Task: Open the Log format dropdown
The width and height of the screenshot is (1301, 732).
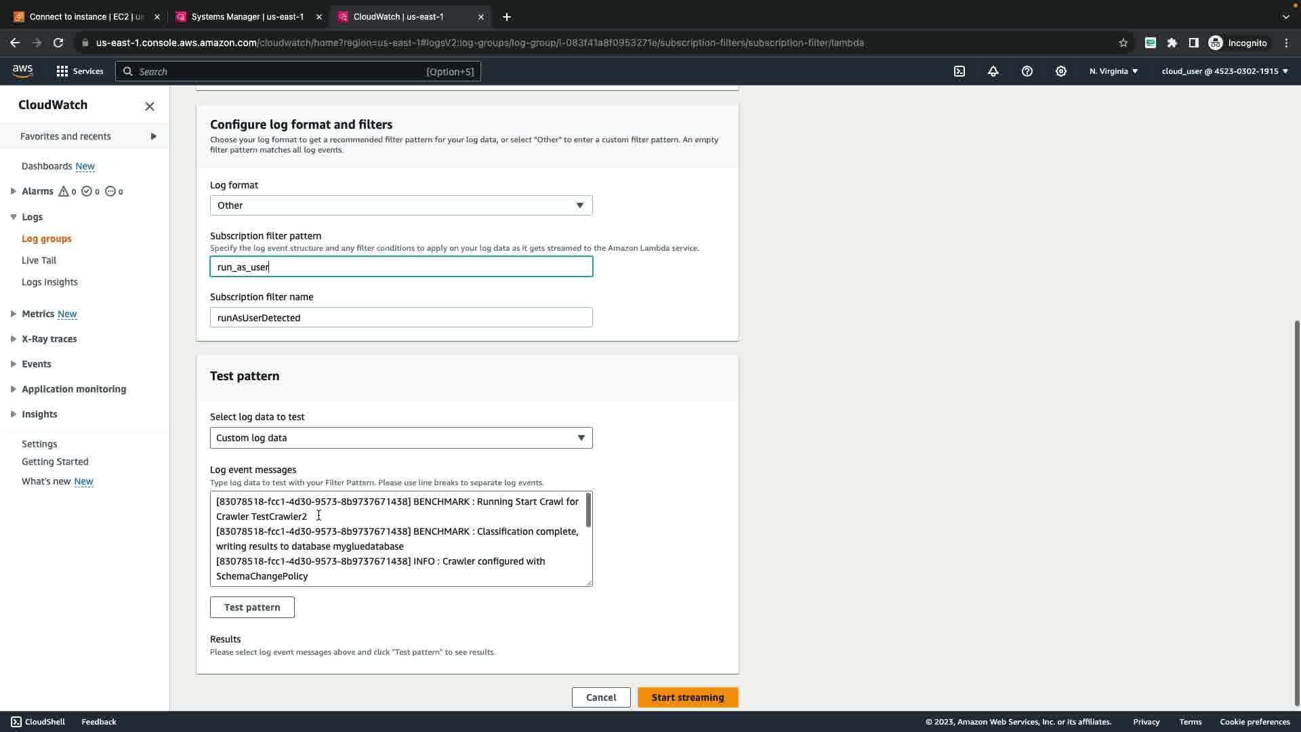Action: pyautogui.click(x=401, y=205)
